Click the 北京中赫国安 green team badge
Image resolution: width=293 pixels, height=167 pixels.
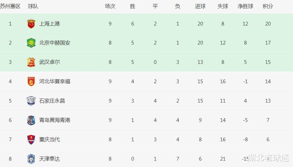(x=31, y=43)
